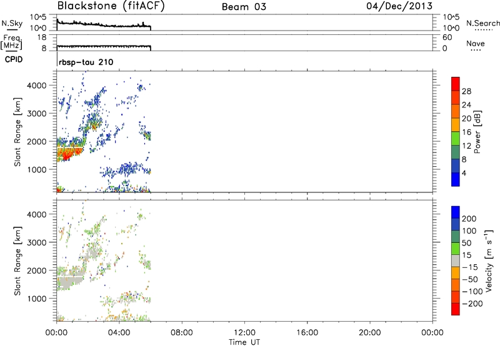Pick the bright blue bottom power color bar segment
This screenshot has height=346, width=500.
pyautogui.click(x=456, y=179)
